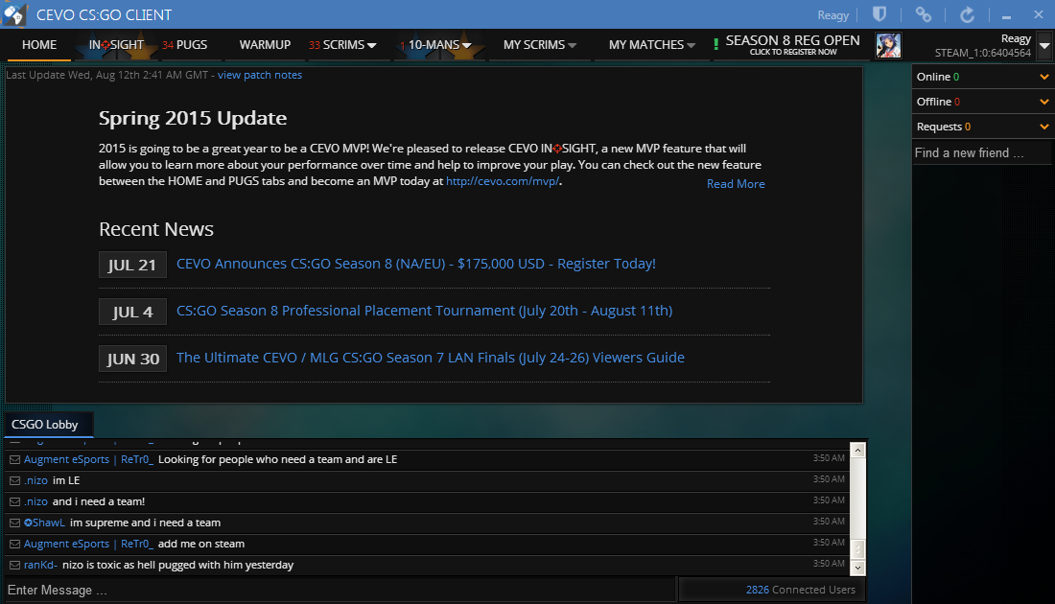Open envelope icon beside 'im LE' message

[x=14, y=481]
